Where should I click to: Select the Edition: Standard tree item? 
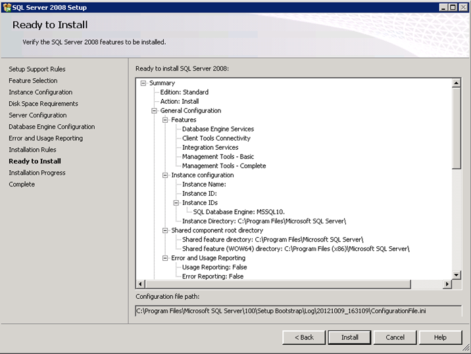(184, 93)
